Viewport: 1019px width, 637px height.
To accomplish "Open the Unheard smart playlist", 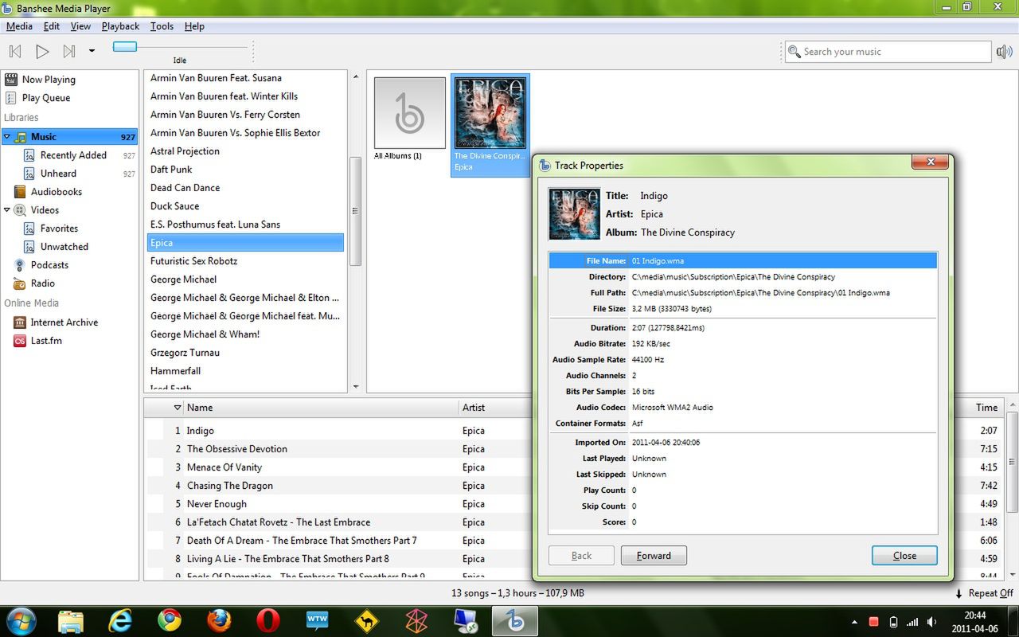I will point(58,174).
